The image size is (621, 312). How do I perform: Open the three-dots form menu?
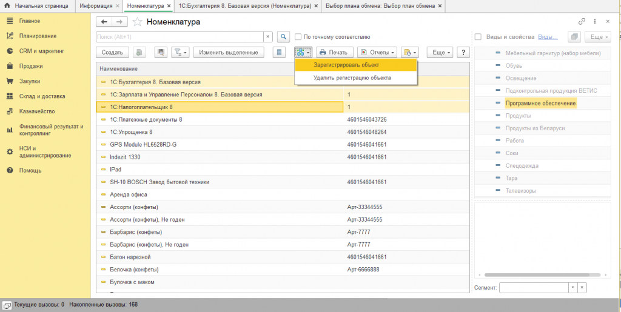[x=595, y=21]
